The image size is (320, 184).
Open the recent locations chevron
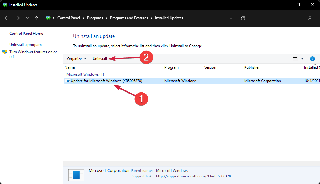point(27,18)
